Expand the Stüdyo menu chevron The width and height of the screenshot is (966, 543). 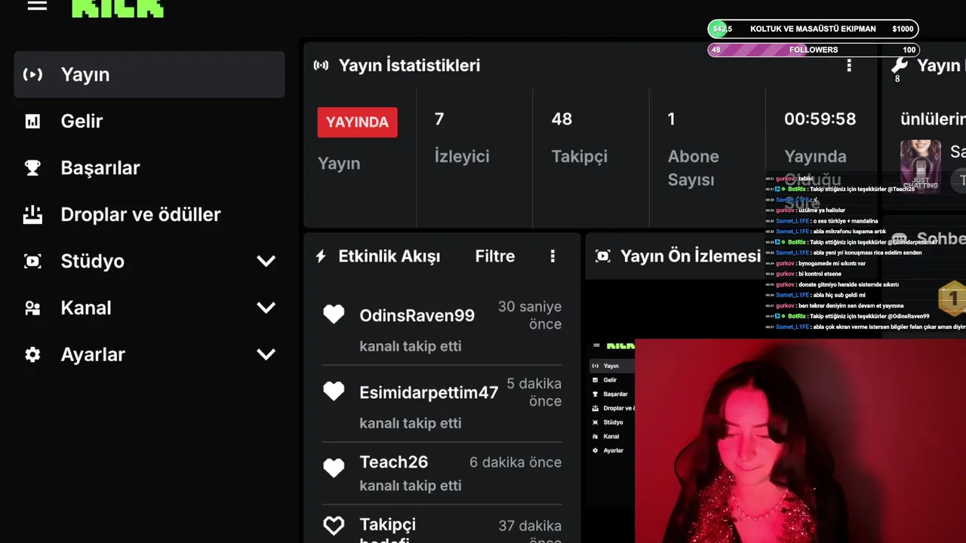266,262
